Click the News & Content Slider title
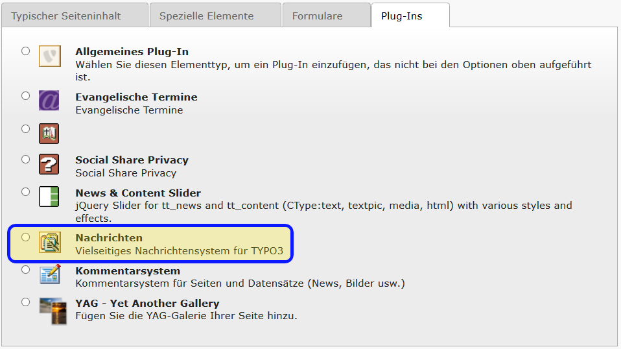The height and width of the screenshot is (349, 621). 138,193
